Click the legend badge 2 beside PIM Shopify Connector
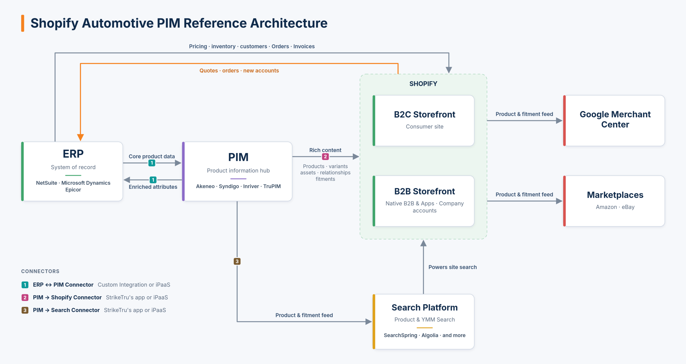Screen dimensions: 686x364 25,298
